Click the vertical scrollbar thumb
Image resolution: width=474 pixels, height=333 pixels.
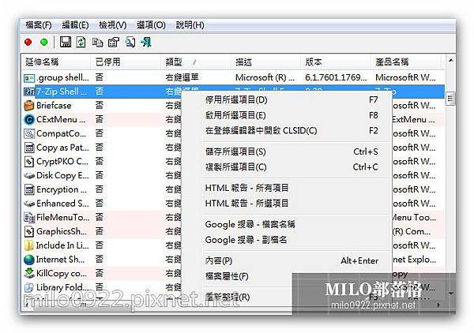tap(450, 99)
